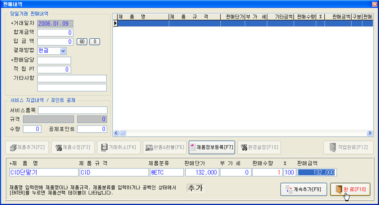Click the 거래취소[F4] button
The image size is (379, 205).
tap(119, 147)
